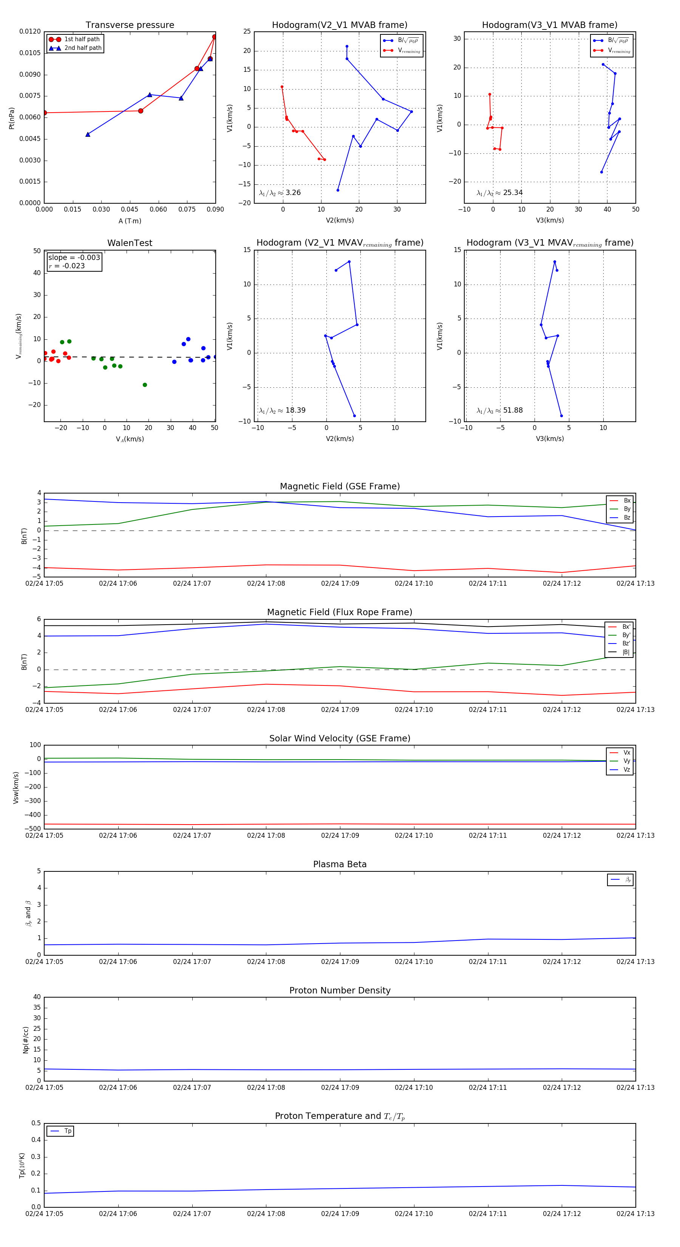
Task: Click the 'Hodogram(V3_V1 MVAB frame)' title
Action: [x=550, y=25]
